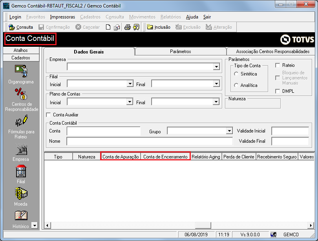Image resolution: width=318 pixels, height=241 pixels.
Task: Open the Cadastros menu in menu bar
Action: [90, 17]
